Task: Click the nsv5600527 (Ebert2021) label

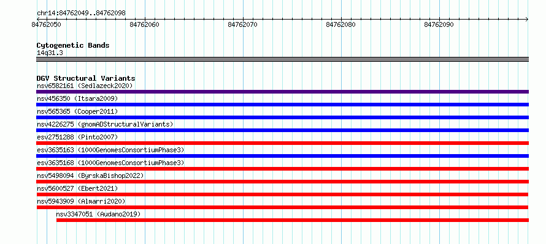Action: 77,188
